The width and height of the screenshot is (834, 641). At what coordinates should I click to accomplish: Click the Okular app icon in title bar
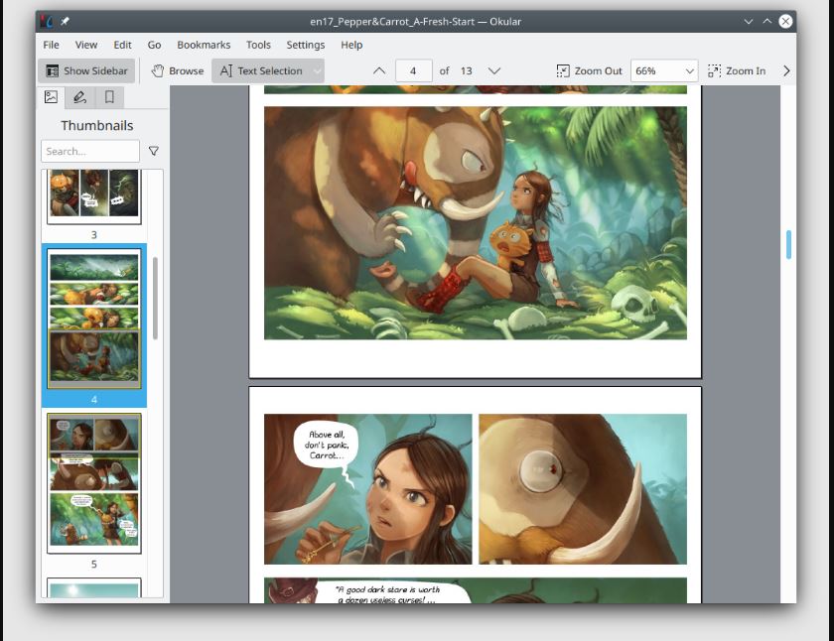pos(47,21)
